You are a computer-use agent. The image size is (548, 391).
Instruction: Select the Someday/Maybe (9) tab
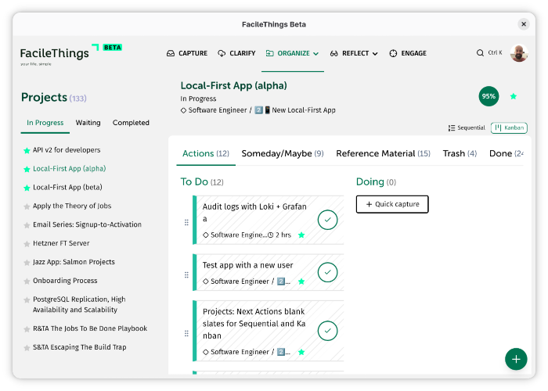pos(283,153)
